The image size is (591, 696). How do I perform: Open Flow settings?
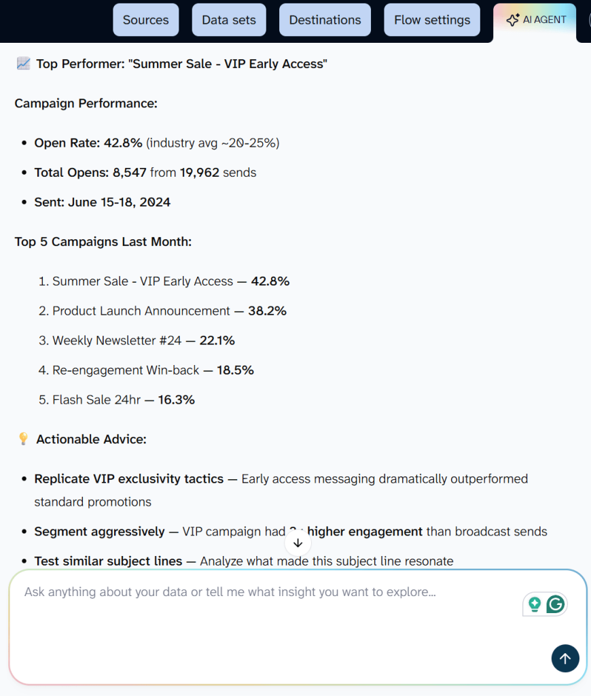tap(431, 20)
